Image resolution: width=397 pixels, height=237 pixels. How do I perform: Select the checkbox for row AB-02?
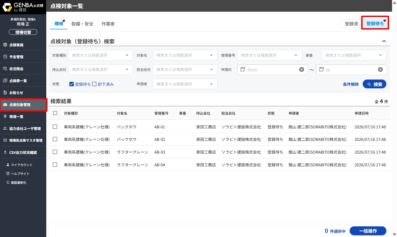click(x=55, y=139)
